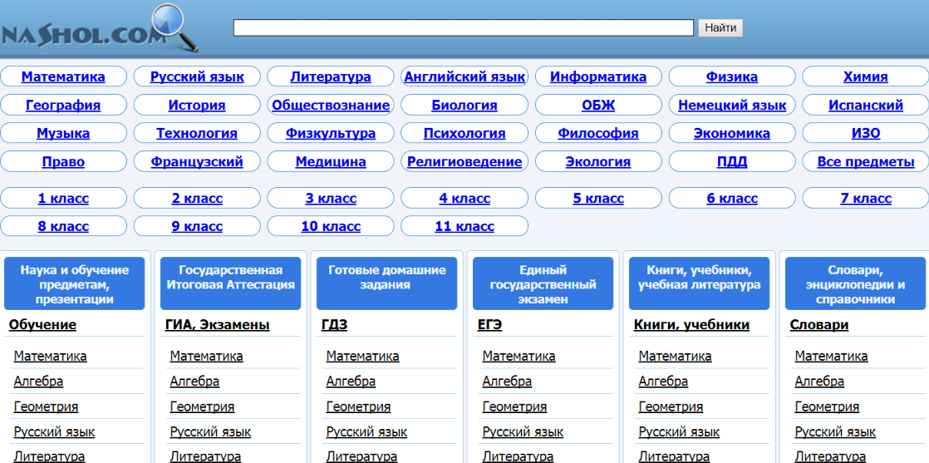The width and height of the screenshot is (929, 463).
Task: Select the ИЗО subject link
Action: 866,133
